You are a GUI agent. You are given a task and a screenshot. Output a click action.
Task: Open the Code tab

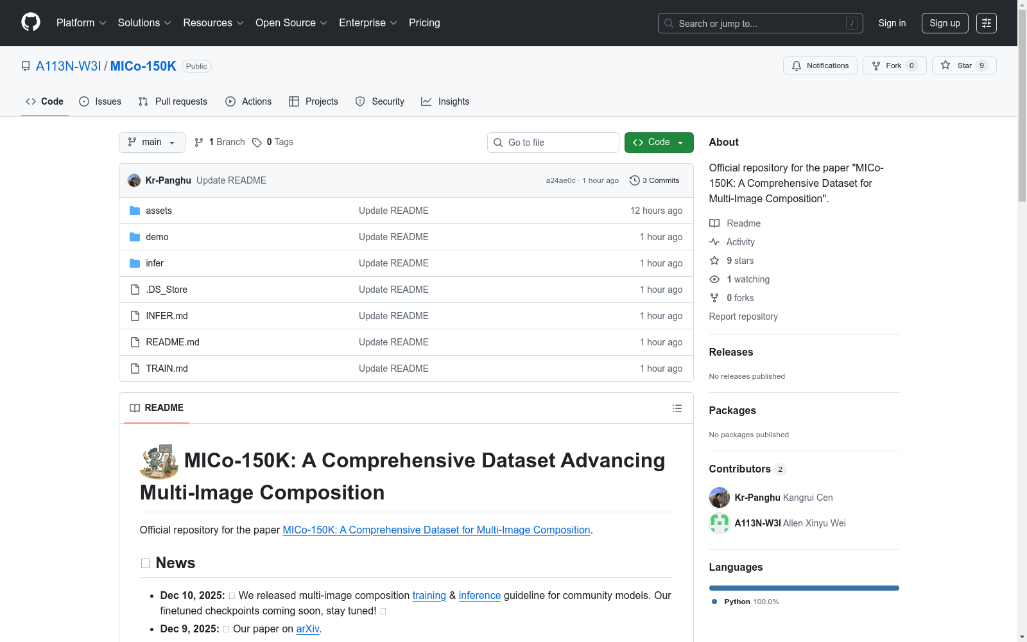pos(45,101)
